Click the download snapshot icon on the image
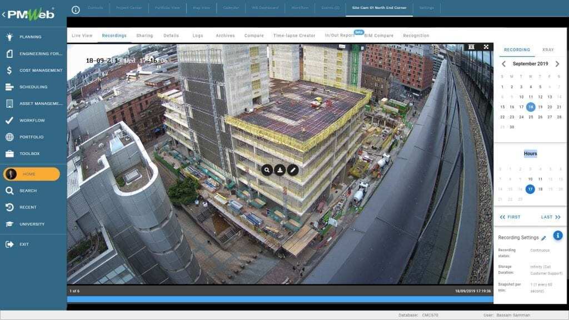The image size is (569, 320). [282, 171]
